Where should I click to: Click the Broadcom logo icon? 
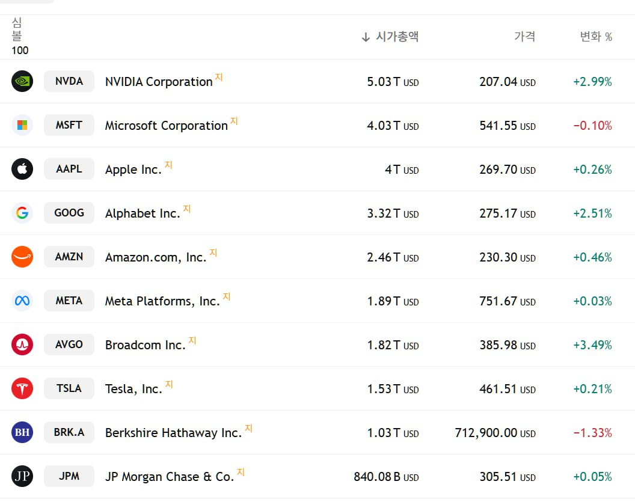22,344
